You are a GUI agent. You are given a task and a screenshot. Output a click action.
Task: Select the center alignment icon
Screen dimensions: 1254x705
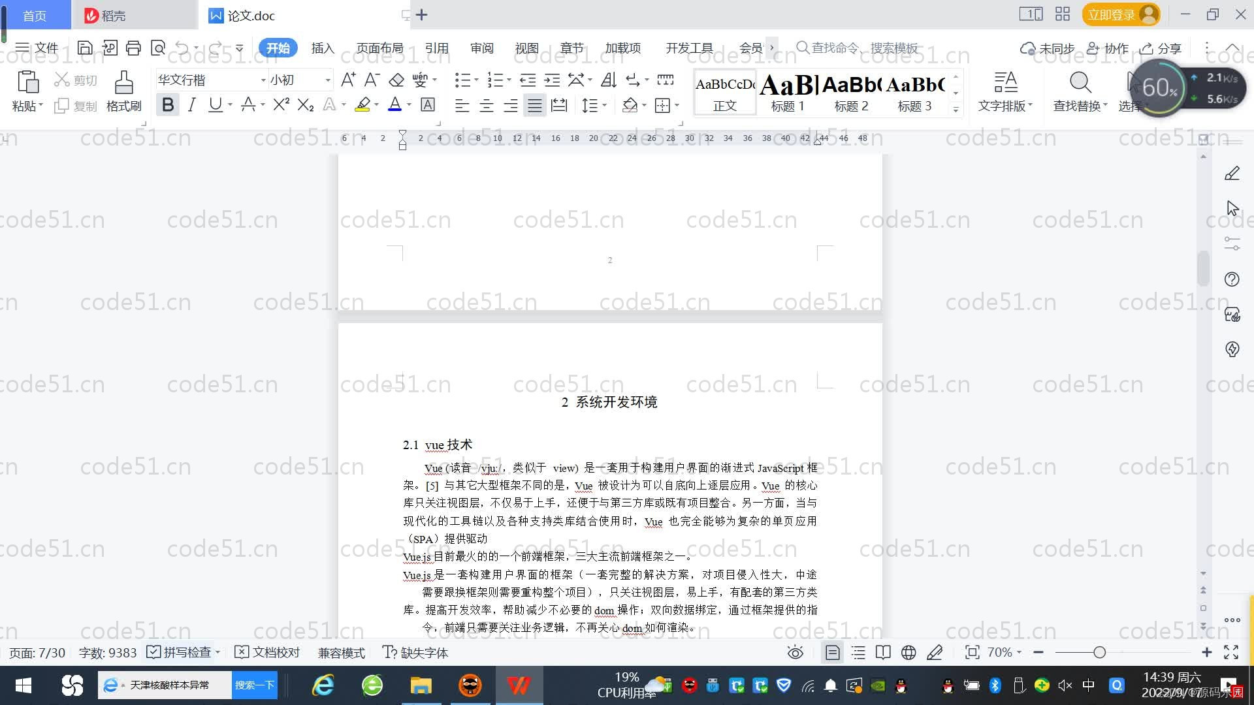pos(486,105)
